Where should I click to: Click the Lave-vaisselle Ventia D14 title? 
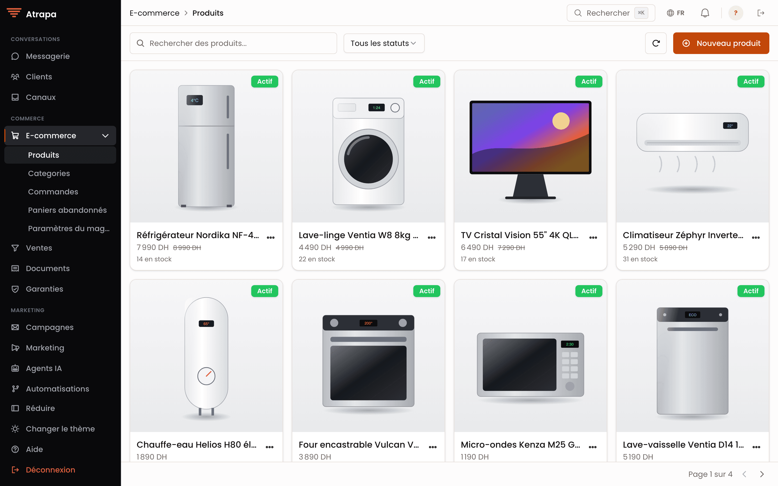pos(683,445)
